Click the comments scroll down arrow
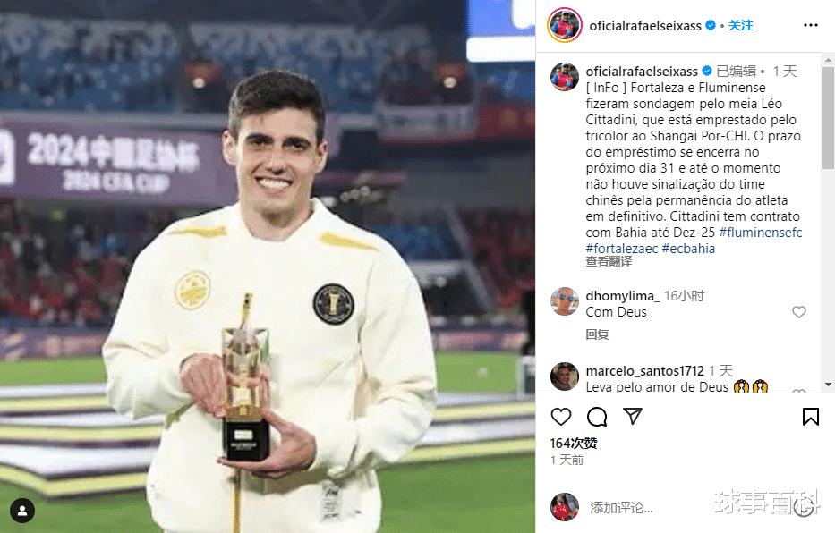 coord(828,385)
